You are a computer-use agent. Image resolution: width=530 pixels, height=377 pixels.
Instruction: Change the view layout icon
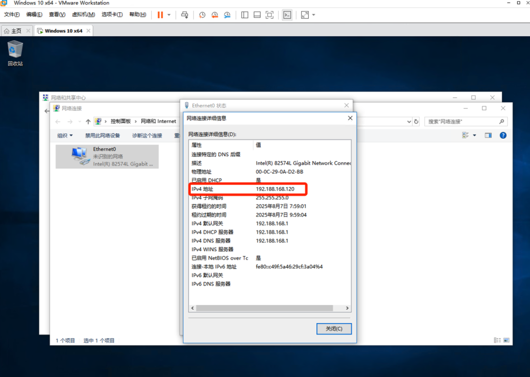pyautogui.click(x=465, y=135)
